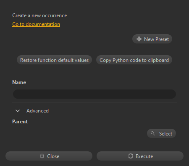
Task: Execute the create occurrence function
Action: [x=140, y=156]
